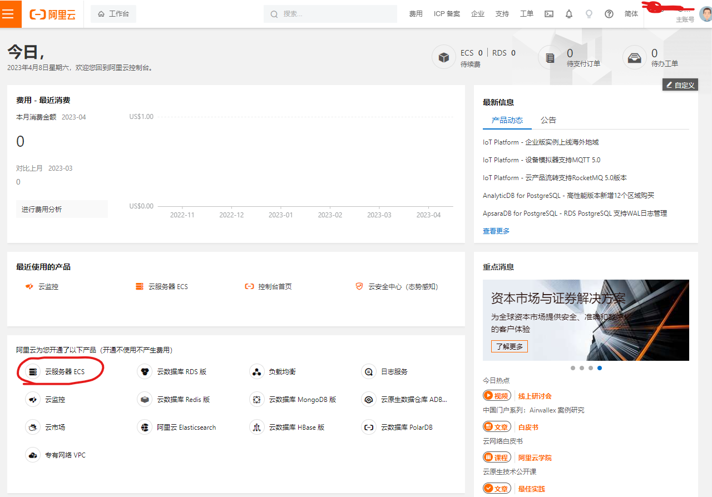This screenshot has width=712, height=497.
Task: Open the 费用 top menu
Action: (416, 14)
